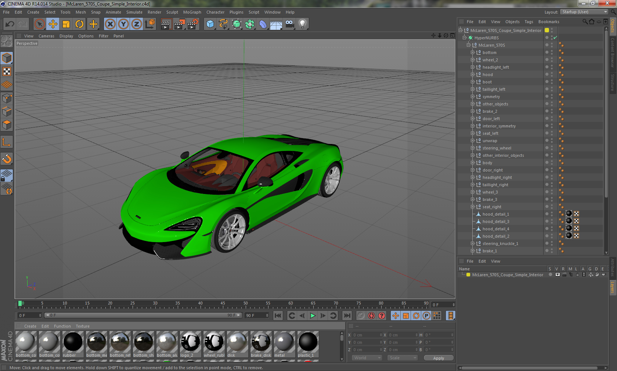Enable snap magnet icon on left
Viewport: 617px width, 371px height.
(7, 159)
